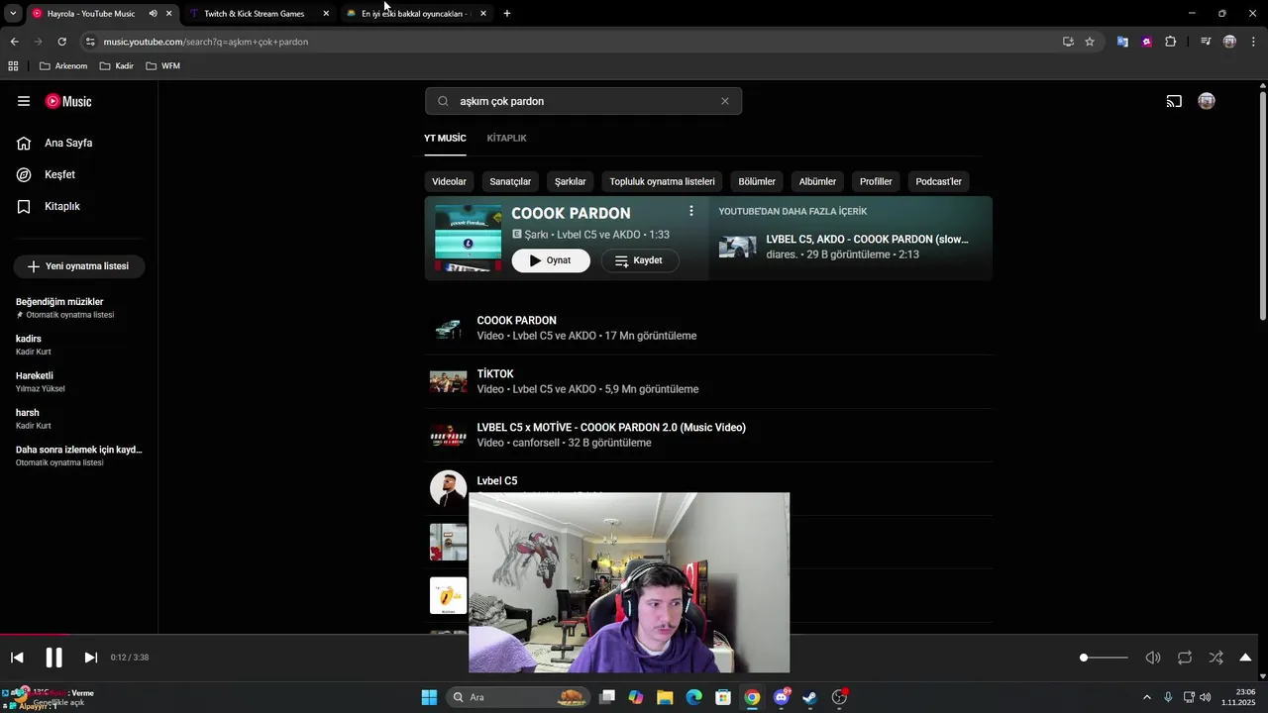Image resolution: width=1268 pixels, height=713 pixels.
Task: Toggle repeat mode in the player bar
Action: point(1185,658)
